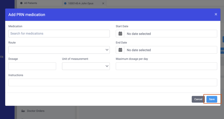Click into the Instructions text field

tap(113, 82)
